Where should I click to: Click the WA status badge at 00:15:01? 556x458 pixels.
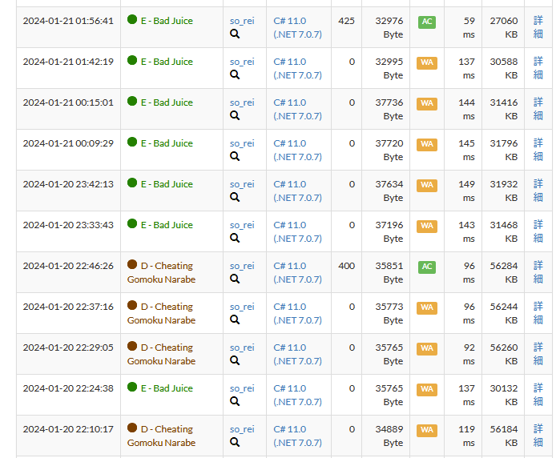(x=427, y=103)
